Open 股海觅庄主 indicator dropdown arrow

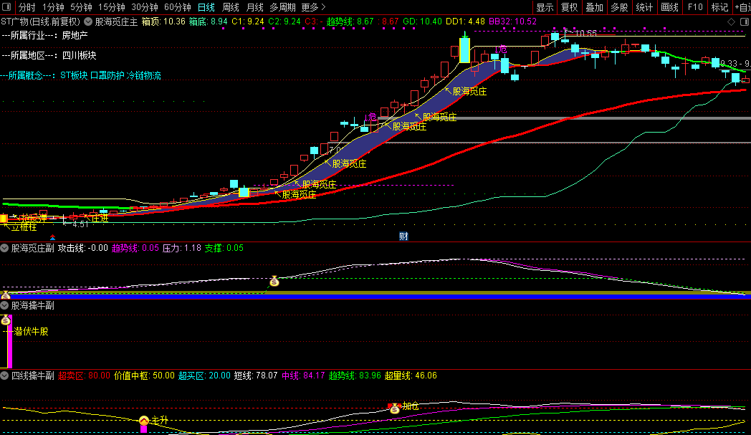click(88, 21)
